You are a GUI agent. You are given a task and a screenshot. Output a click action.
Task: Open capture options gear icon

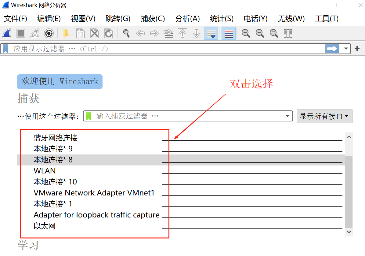pyautogui.click(x=49, y=33)
